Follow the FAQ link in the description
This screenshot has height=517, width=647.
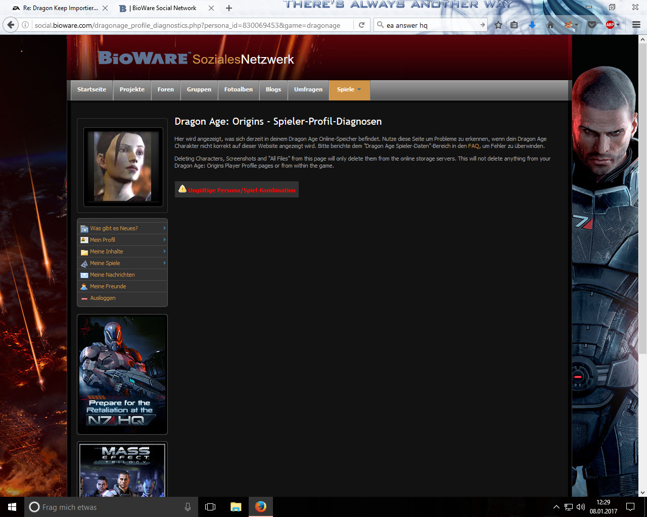click(474, 146)
